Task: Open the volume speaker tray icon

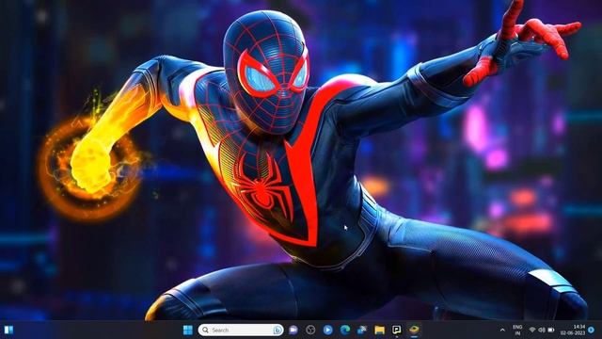Action: click(542, 330)
